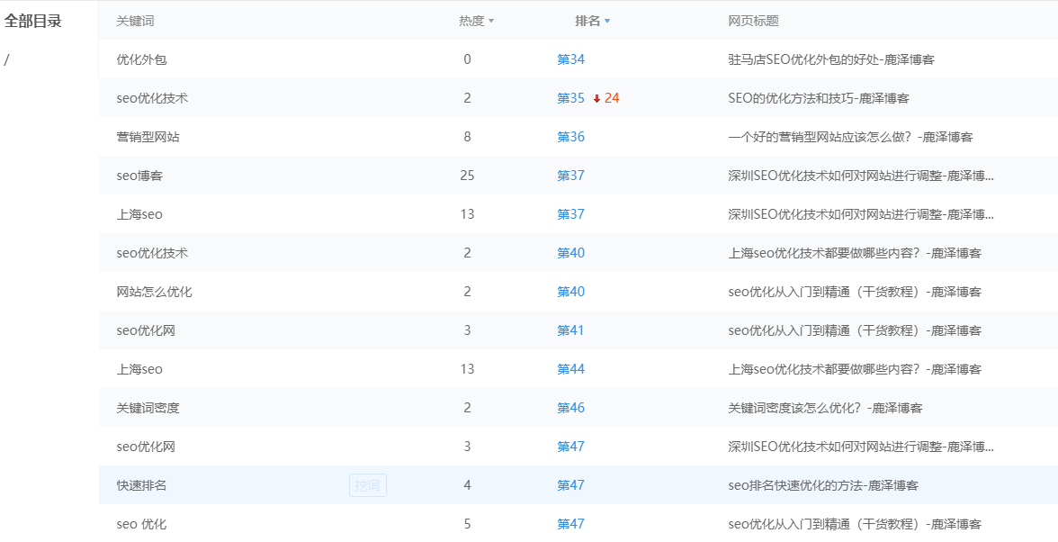Click the 网页标题 column header
The width and height of the screenshot is (1058, 542).
tap(754, 21)
